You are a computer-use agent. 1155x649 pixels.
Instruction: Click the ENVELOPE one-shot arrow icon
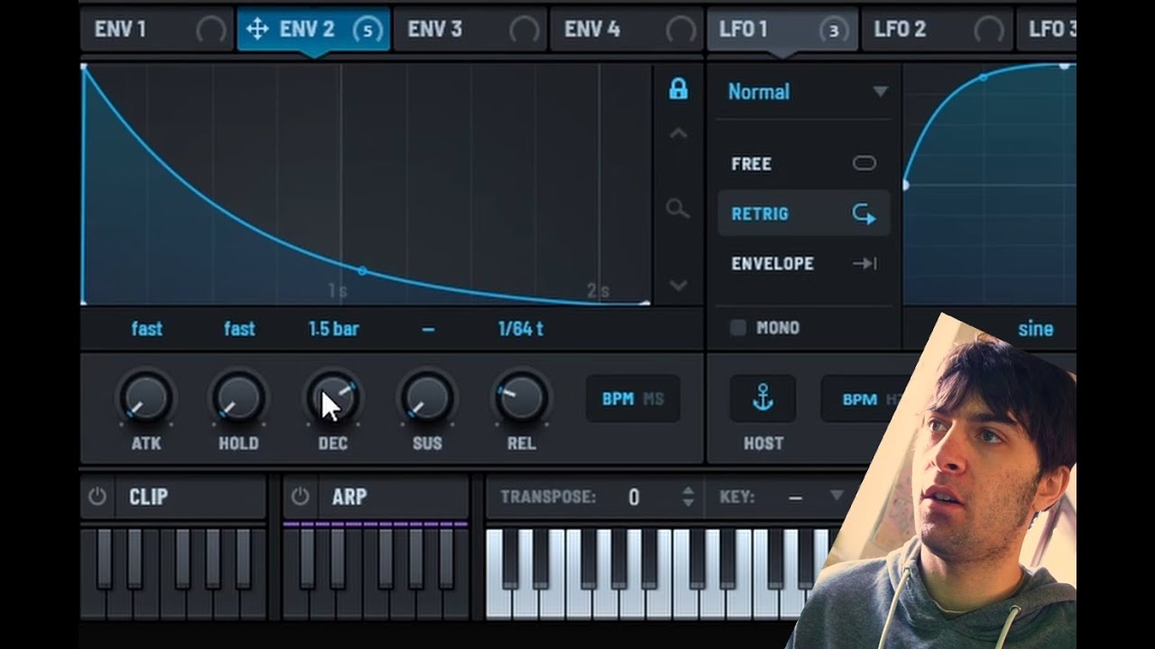(x=864, y=263)
